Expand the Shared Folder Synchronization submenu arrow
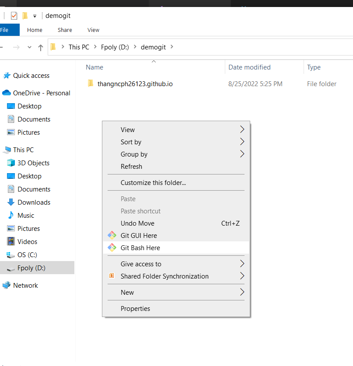The width and height of the screenshot is (353, 366). (x=242, y=276)
